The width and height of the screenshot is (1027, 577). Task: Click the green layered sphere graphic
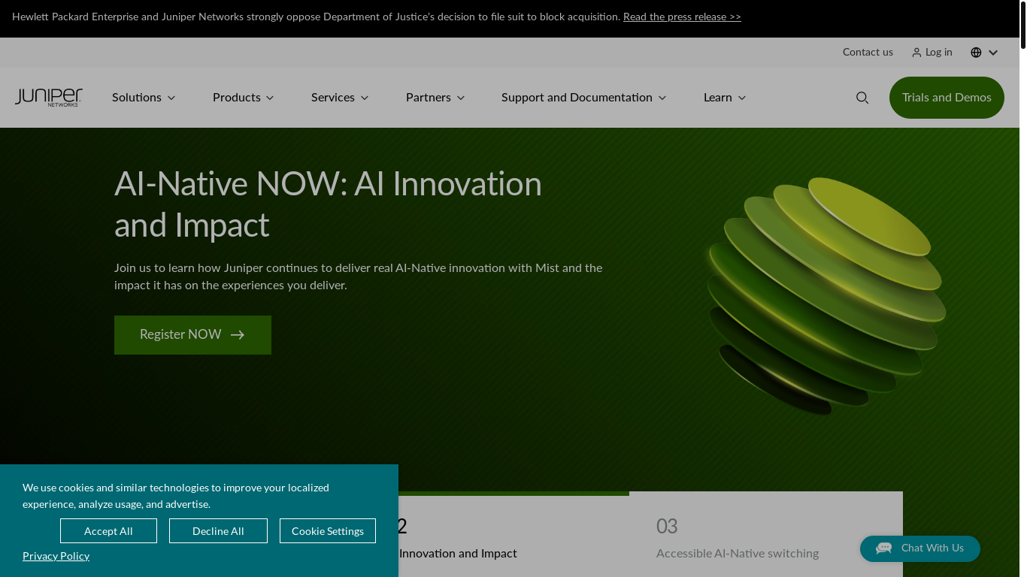tap(826, 295)
